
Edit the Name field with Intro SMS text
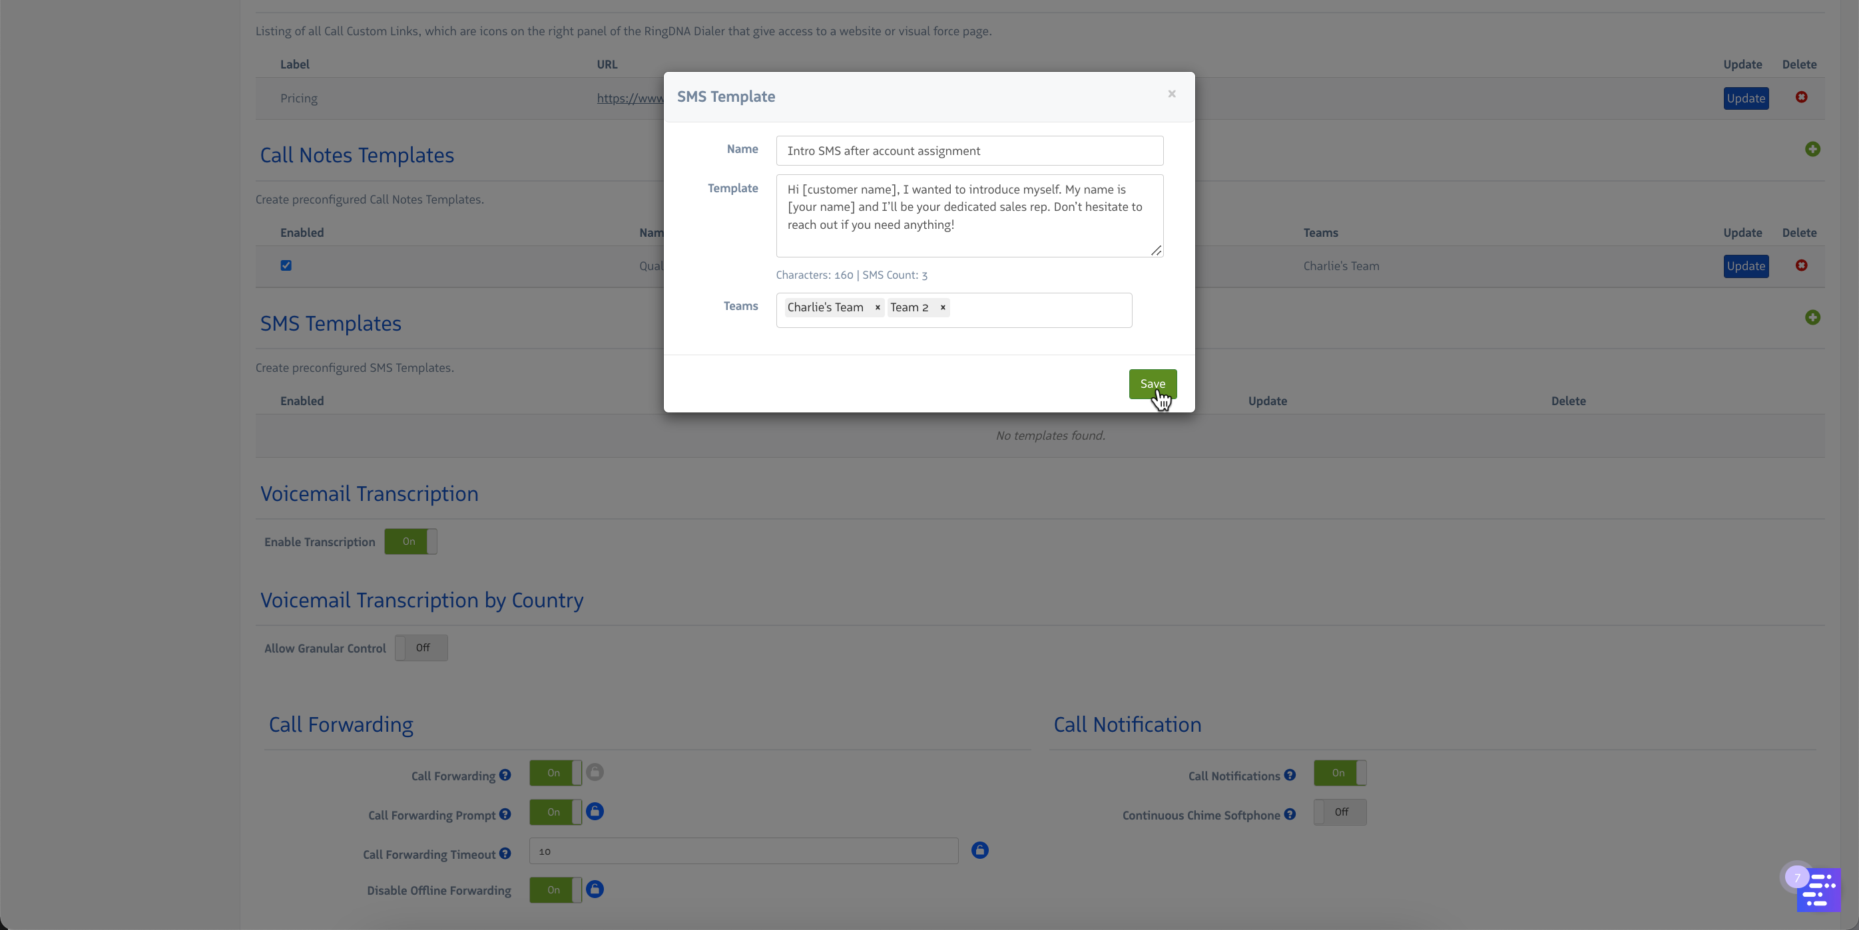click(969, 150)
